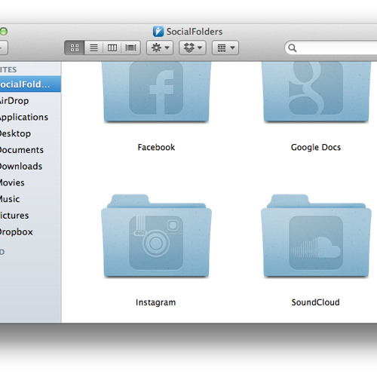Click the Facebook folder label
This screenshot has height=377, width=377.
tap(156, 147)
